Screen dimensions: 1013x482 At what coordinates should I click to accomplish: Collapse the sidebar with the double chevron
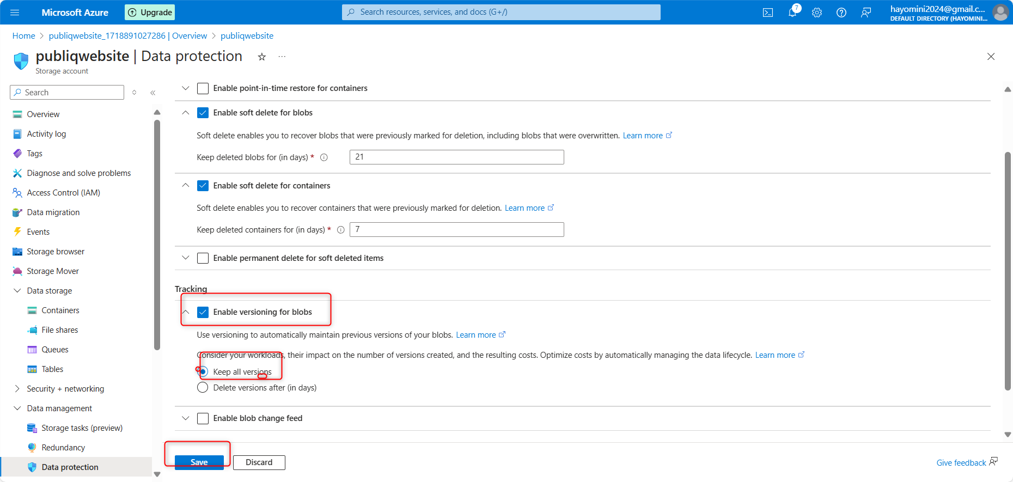(x=153, y=93)
